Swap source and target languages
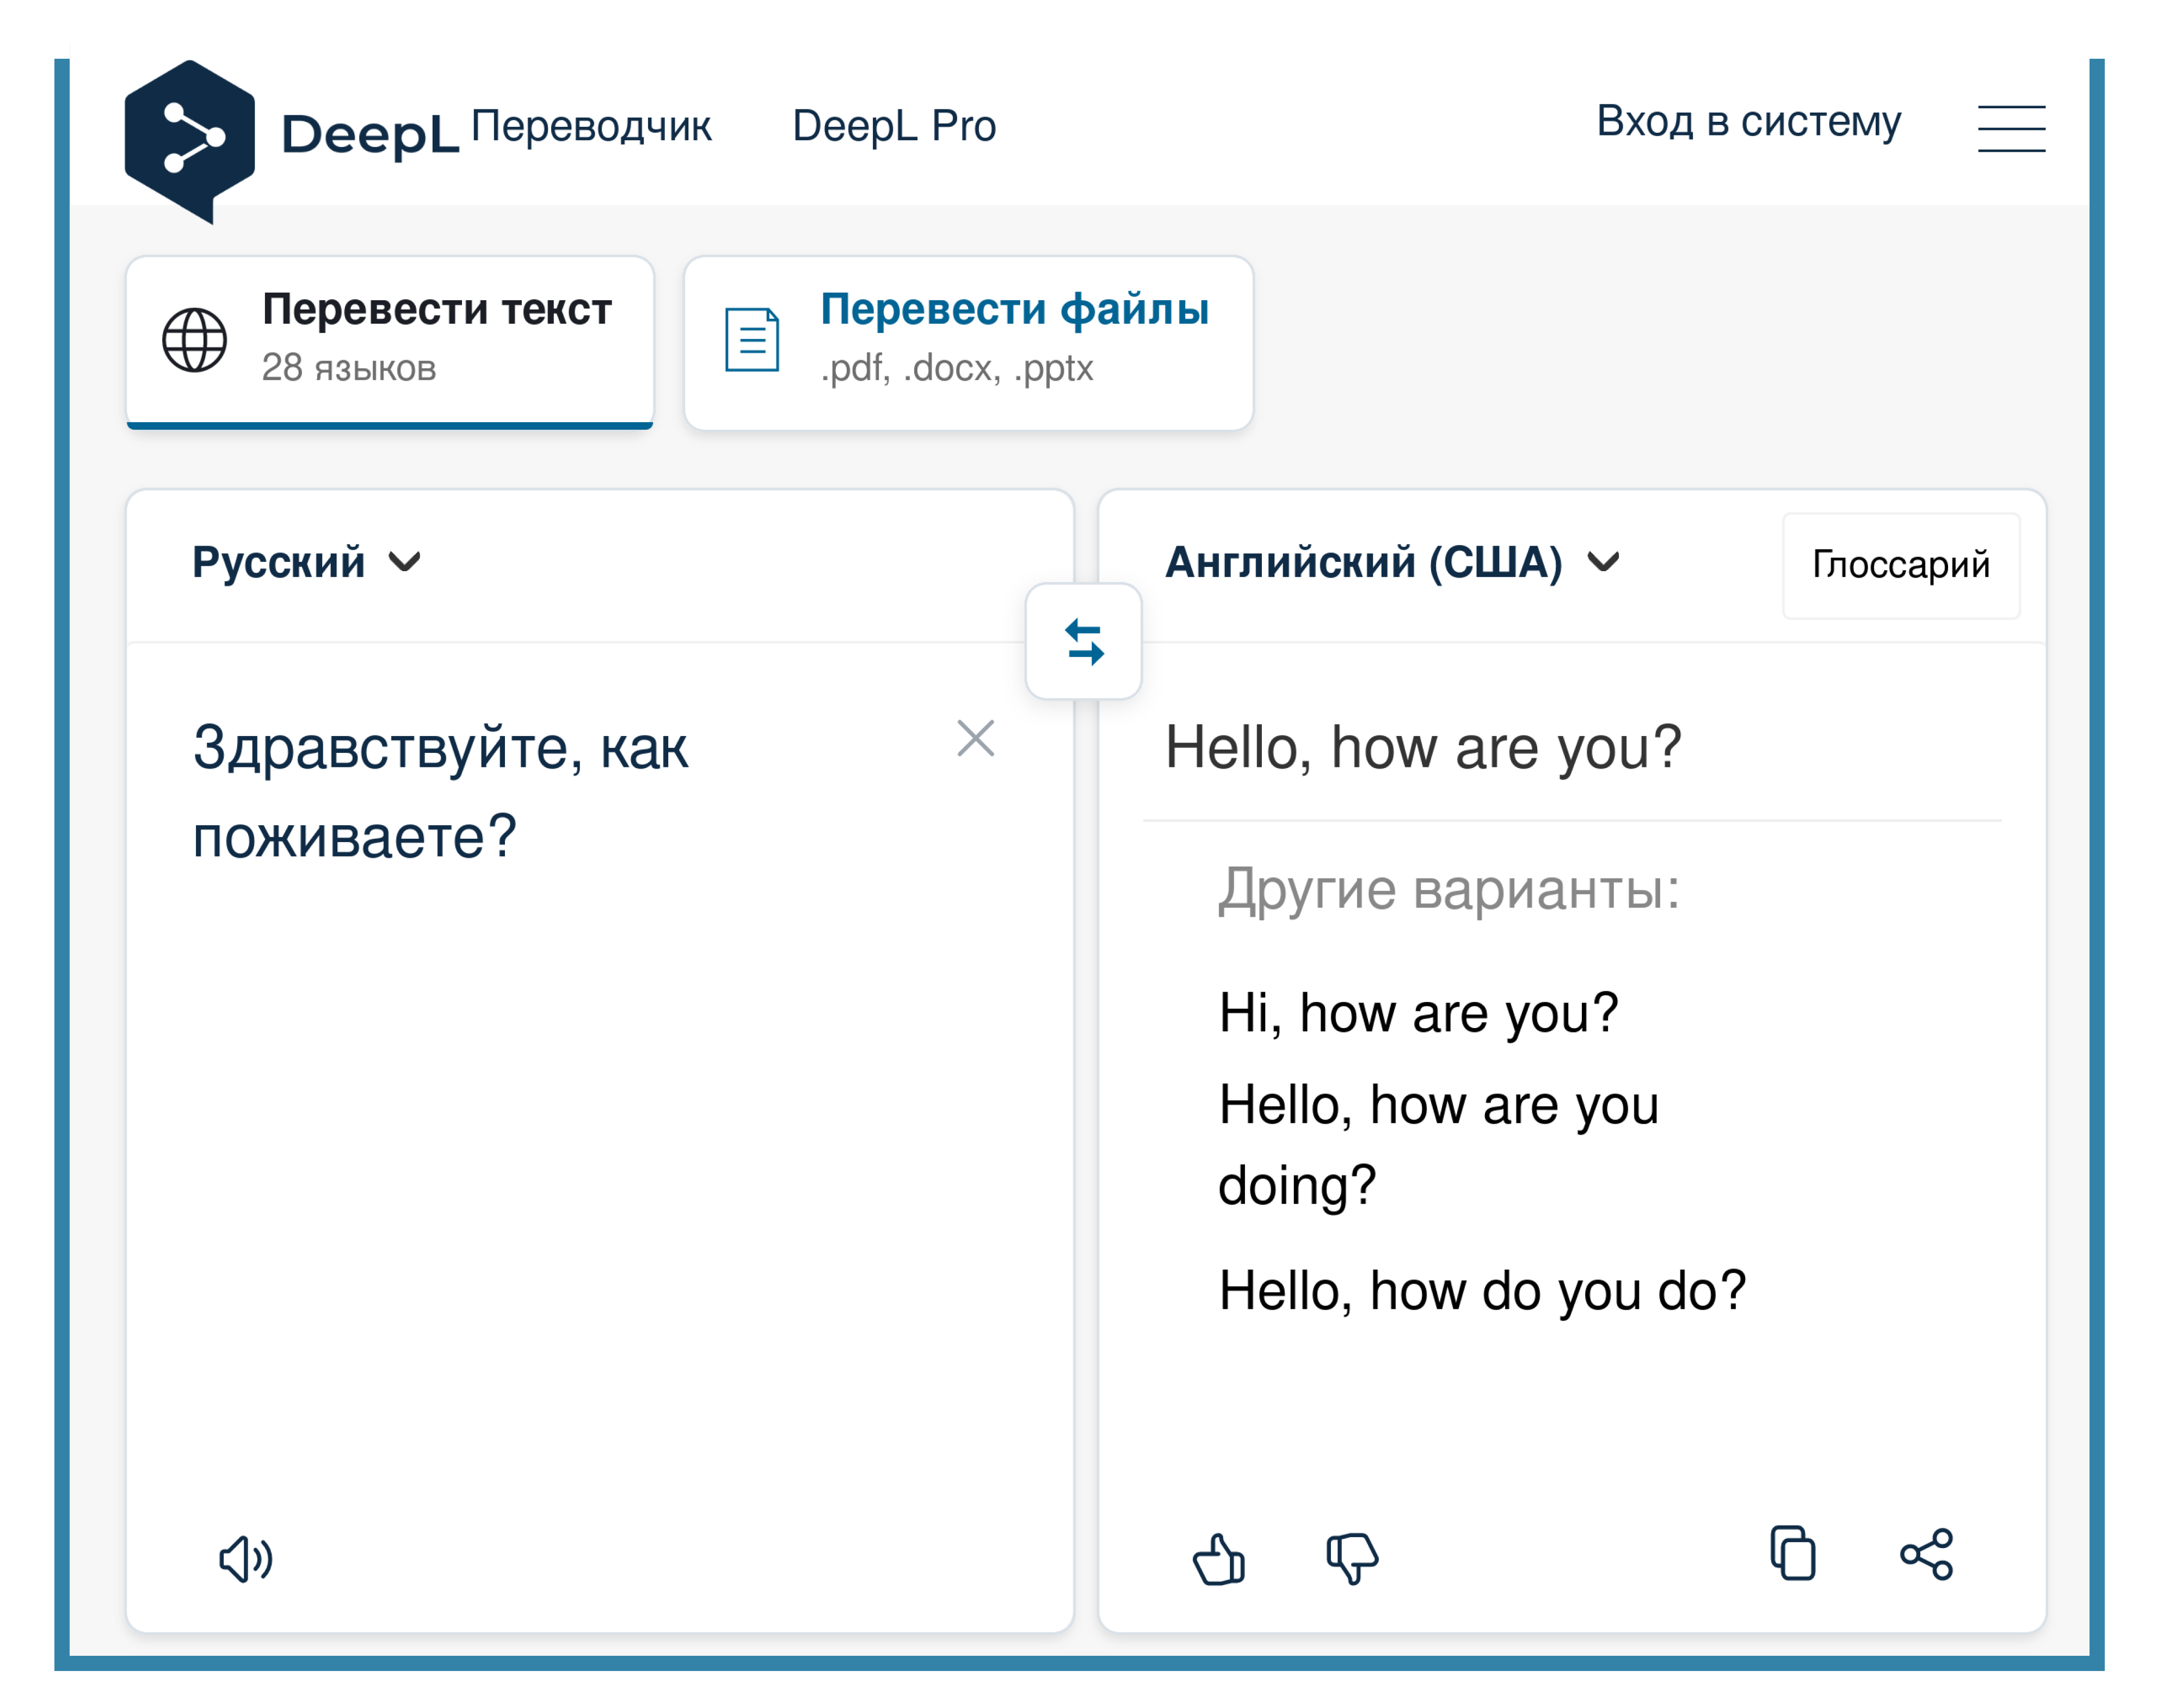This screenshot has width=2157, height=1708. pos(1083,641)
